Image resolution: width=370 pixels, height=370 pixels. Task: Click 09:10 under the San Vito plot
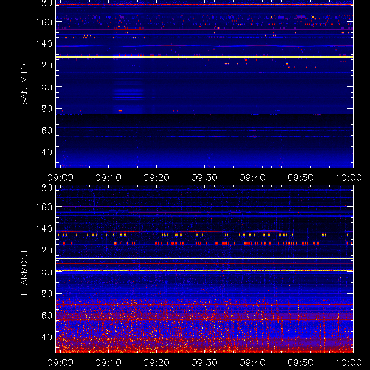pyautogui.click(x=108, y=178)
